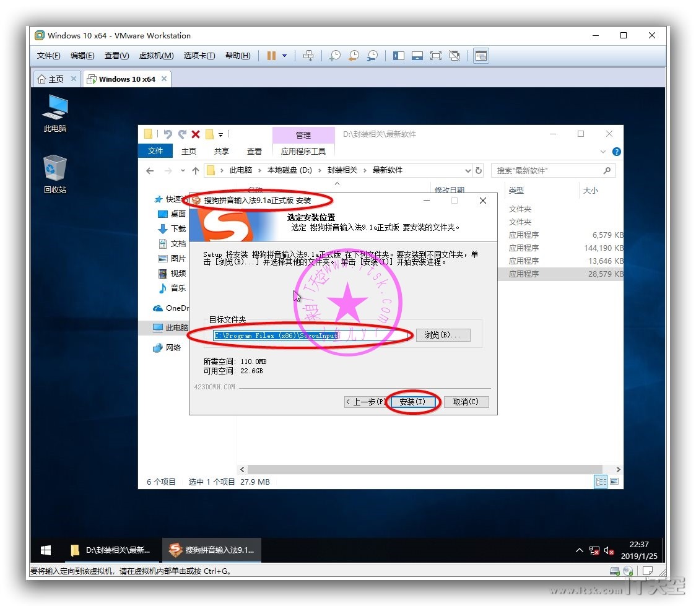The width and height of the screenshot is (696, 606).
Task: Open Explorer help question mark
Action: click(617, 152)
